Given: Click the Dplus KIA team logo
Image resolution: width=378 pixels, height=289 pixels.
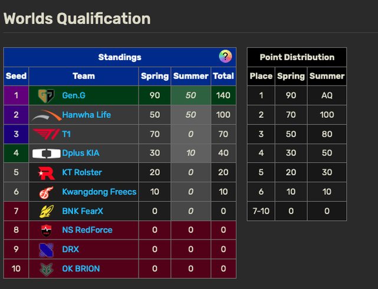Looking at the screenshot, I should (x=45, y=153).
